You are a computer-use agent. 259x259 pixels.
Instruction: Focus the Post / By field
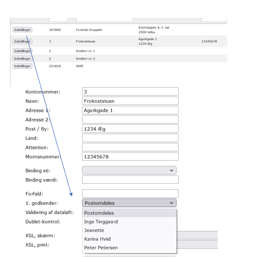click(x=130, y=128)
